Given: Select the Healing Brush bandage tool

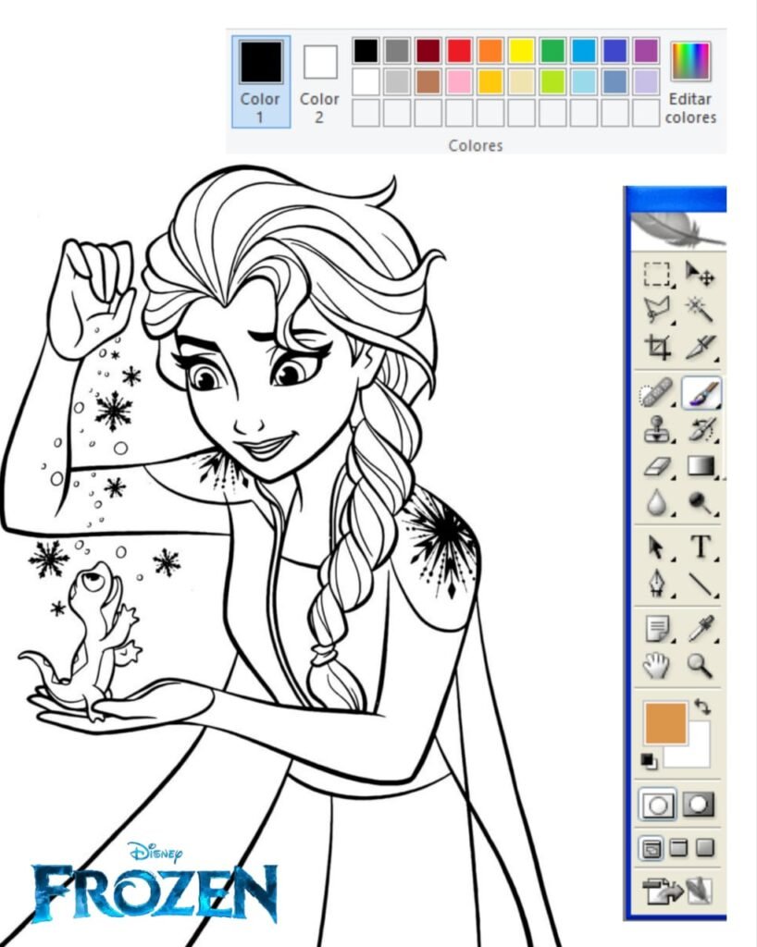Looking at the screenshot, I should 656,394.
